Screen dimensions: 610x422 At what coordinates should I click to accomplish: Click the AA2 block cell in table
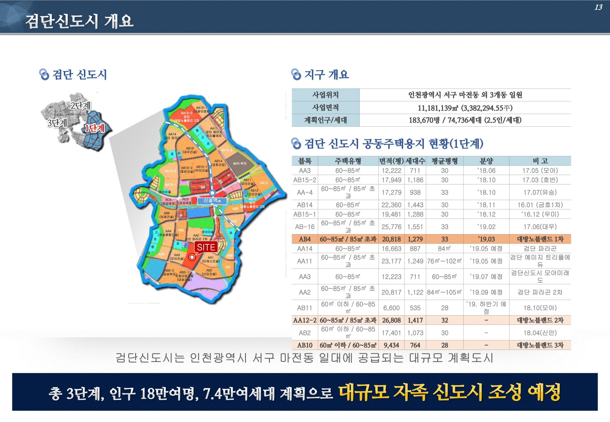pyautogui.click(x=305, y=292)
